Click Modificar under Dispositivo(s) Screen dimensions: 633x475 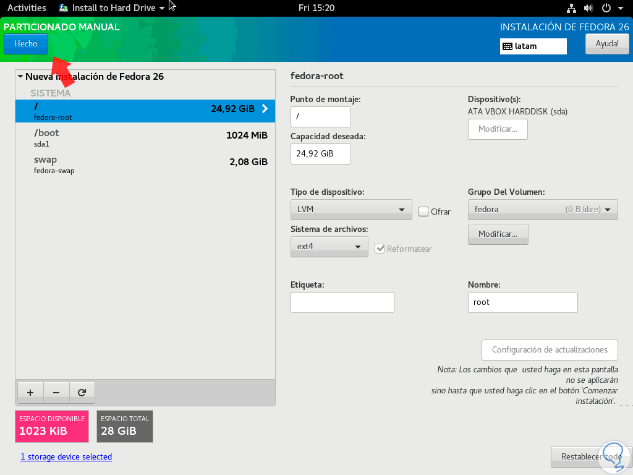pyautogui.click(x=498, y=129)
